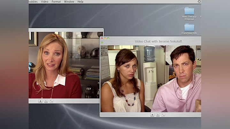Open the Buddies menu
Image resolution: width=230 pixels, height=129 pixels.
(x=33, y=2)
